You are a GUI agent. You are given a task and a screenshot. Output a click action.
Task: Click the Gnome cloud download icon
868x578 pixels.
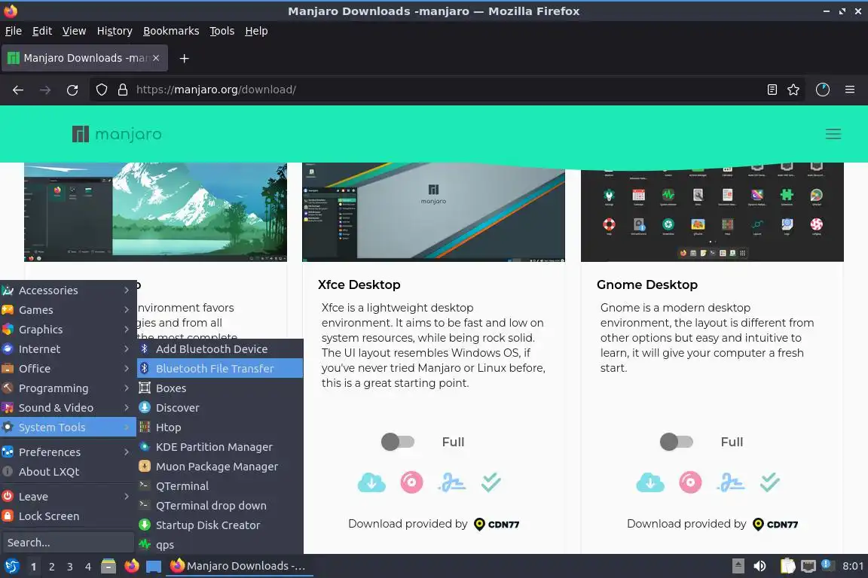coord(650,483)
